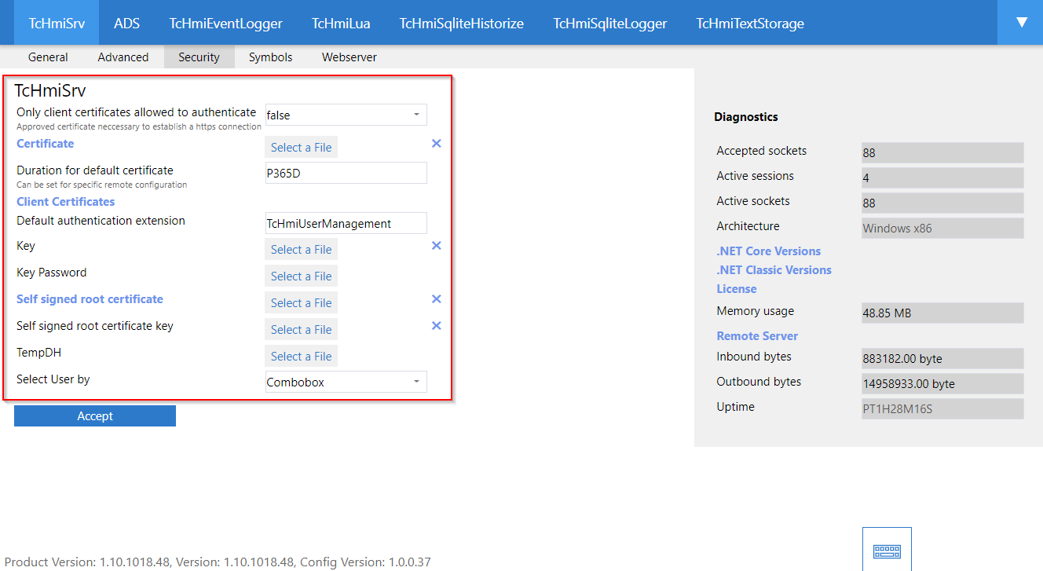The image size is (1043, 571).
Task: Clear the Key file with X icon
Action: 437,246
